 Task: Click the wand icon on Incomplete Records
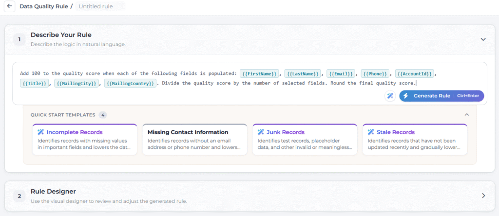[x=41, y=132]
